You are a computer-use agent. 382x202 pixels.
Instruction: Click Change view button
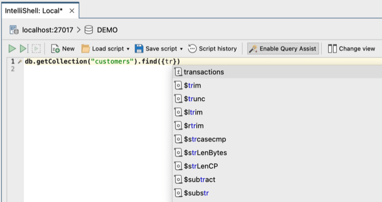[351, 49]
